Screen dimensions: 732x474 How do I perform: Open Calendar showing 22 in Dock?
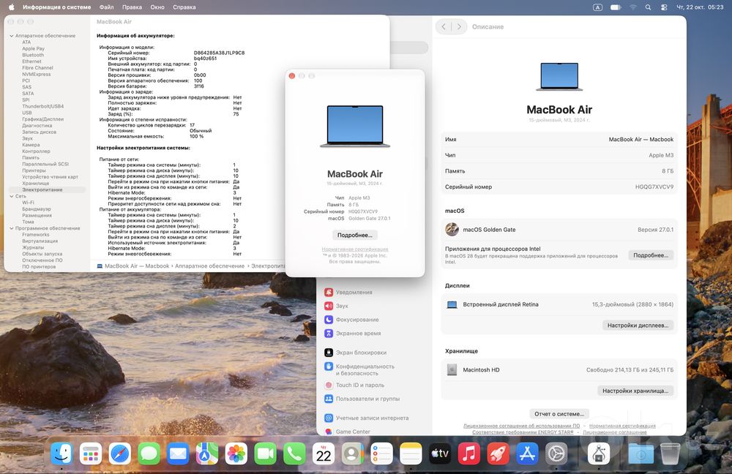pos(324,453)
